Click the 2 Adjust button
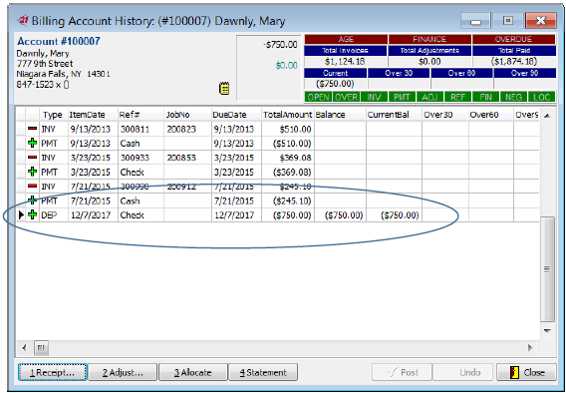The width and height of the screenshot is (566, 393). pyautogui.click(x=123, y=372)
